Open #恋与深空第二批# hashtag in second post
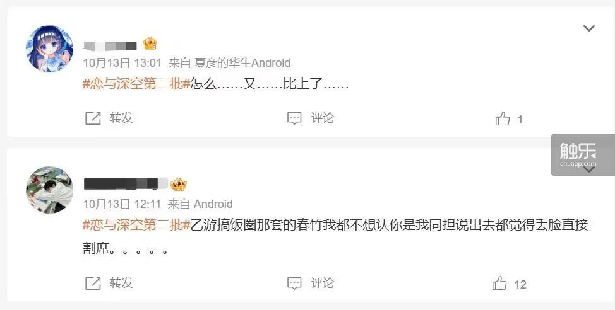 [x=136, y=225]
